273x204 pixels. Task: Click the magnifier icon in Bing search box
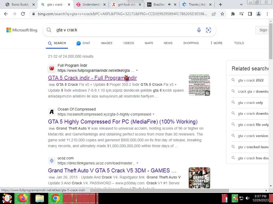pos(49,30)
